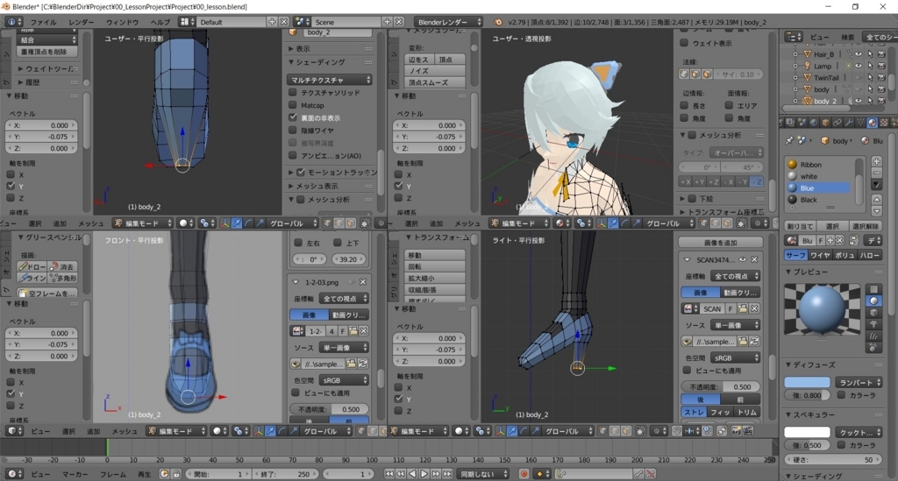Click the remove doubles button
Screen dimensions: 898x481
coord(46,52)
